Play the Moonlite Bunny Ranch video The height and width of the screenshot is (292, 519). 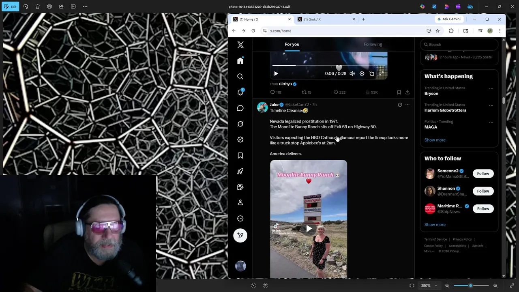pos(309,229)
